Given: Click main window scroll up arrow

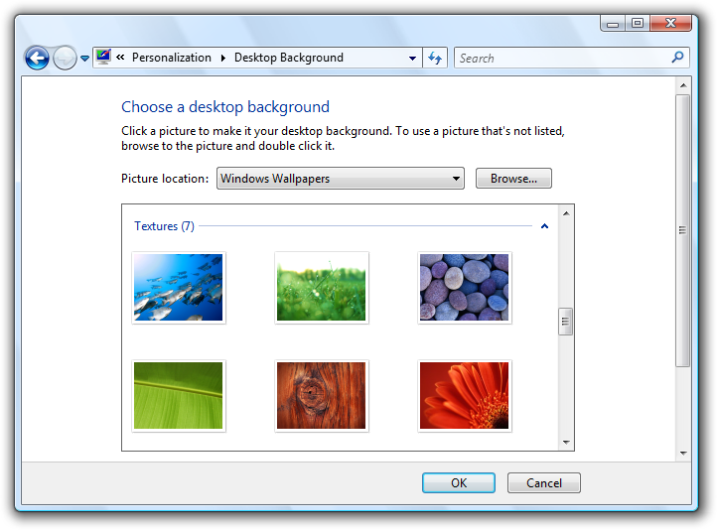Looking at the screenshot, I should tap(683, 85).
